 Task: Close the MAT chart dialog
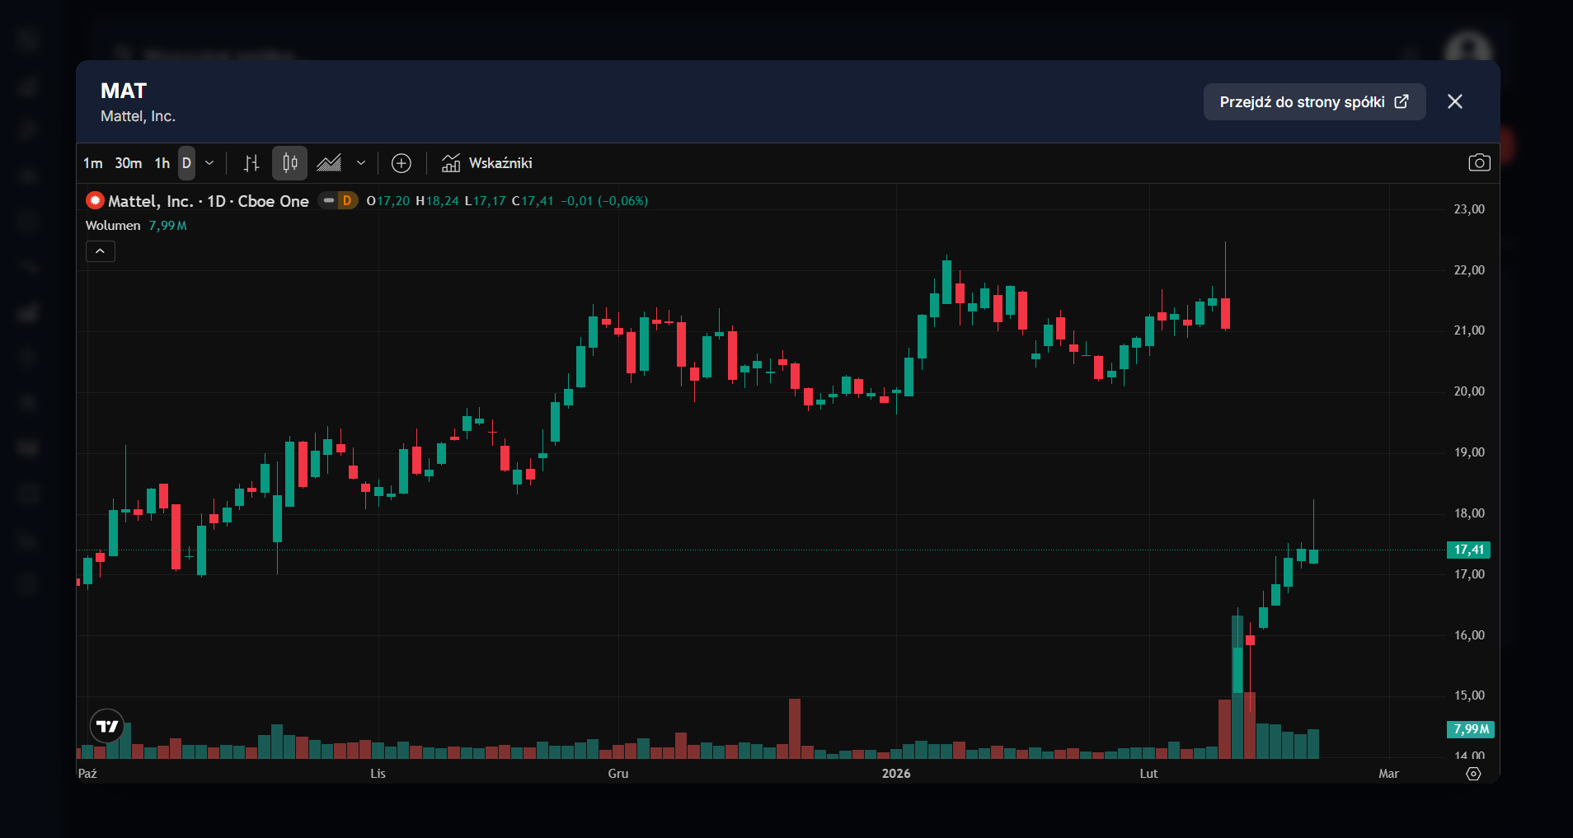[x=1454, y=101]
